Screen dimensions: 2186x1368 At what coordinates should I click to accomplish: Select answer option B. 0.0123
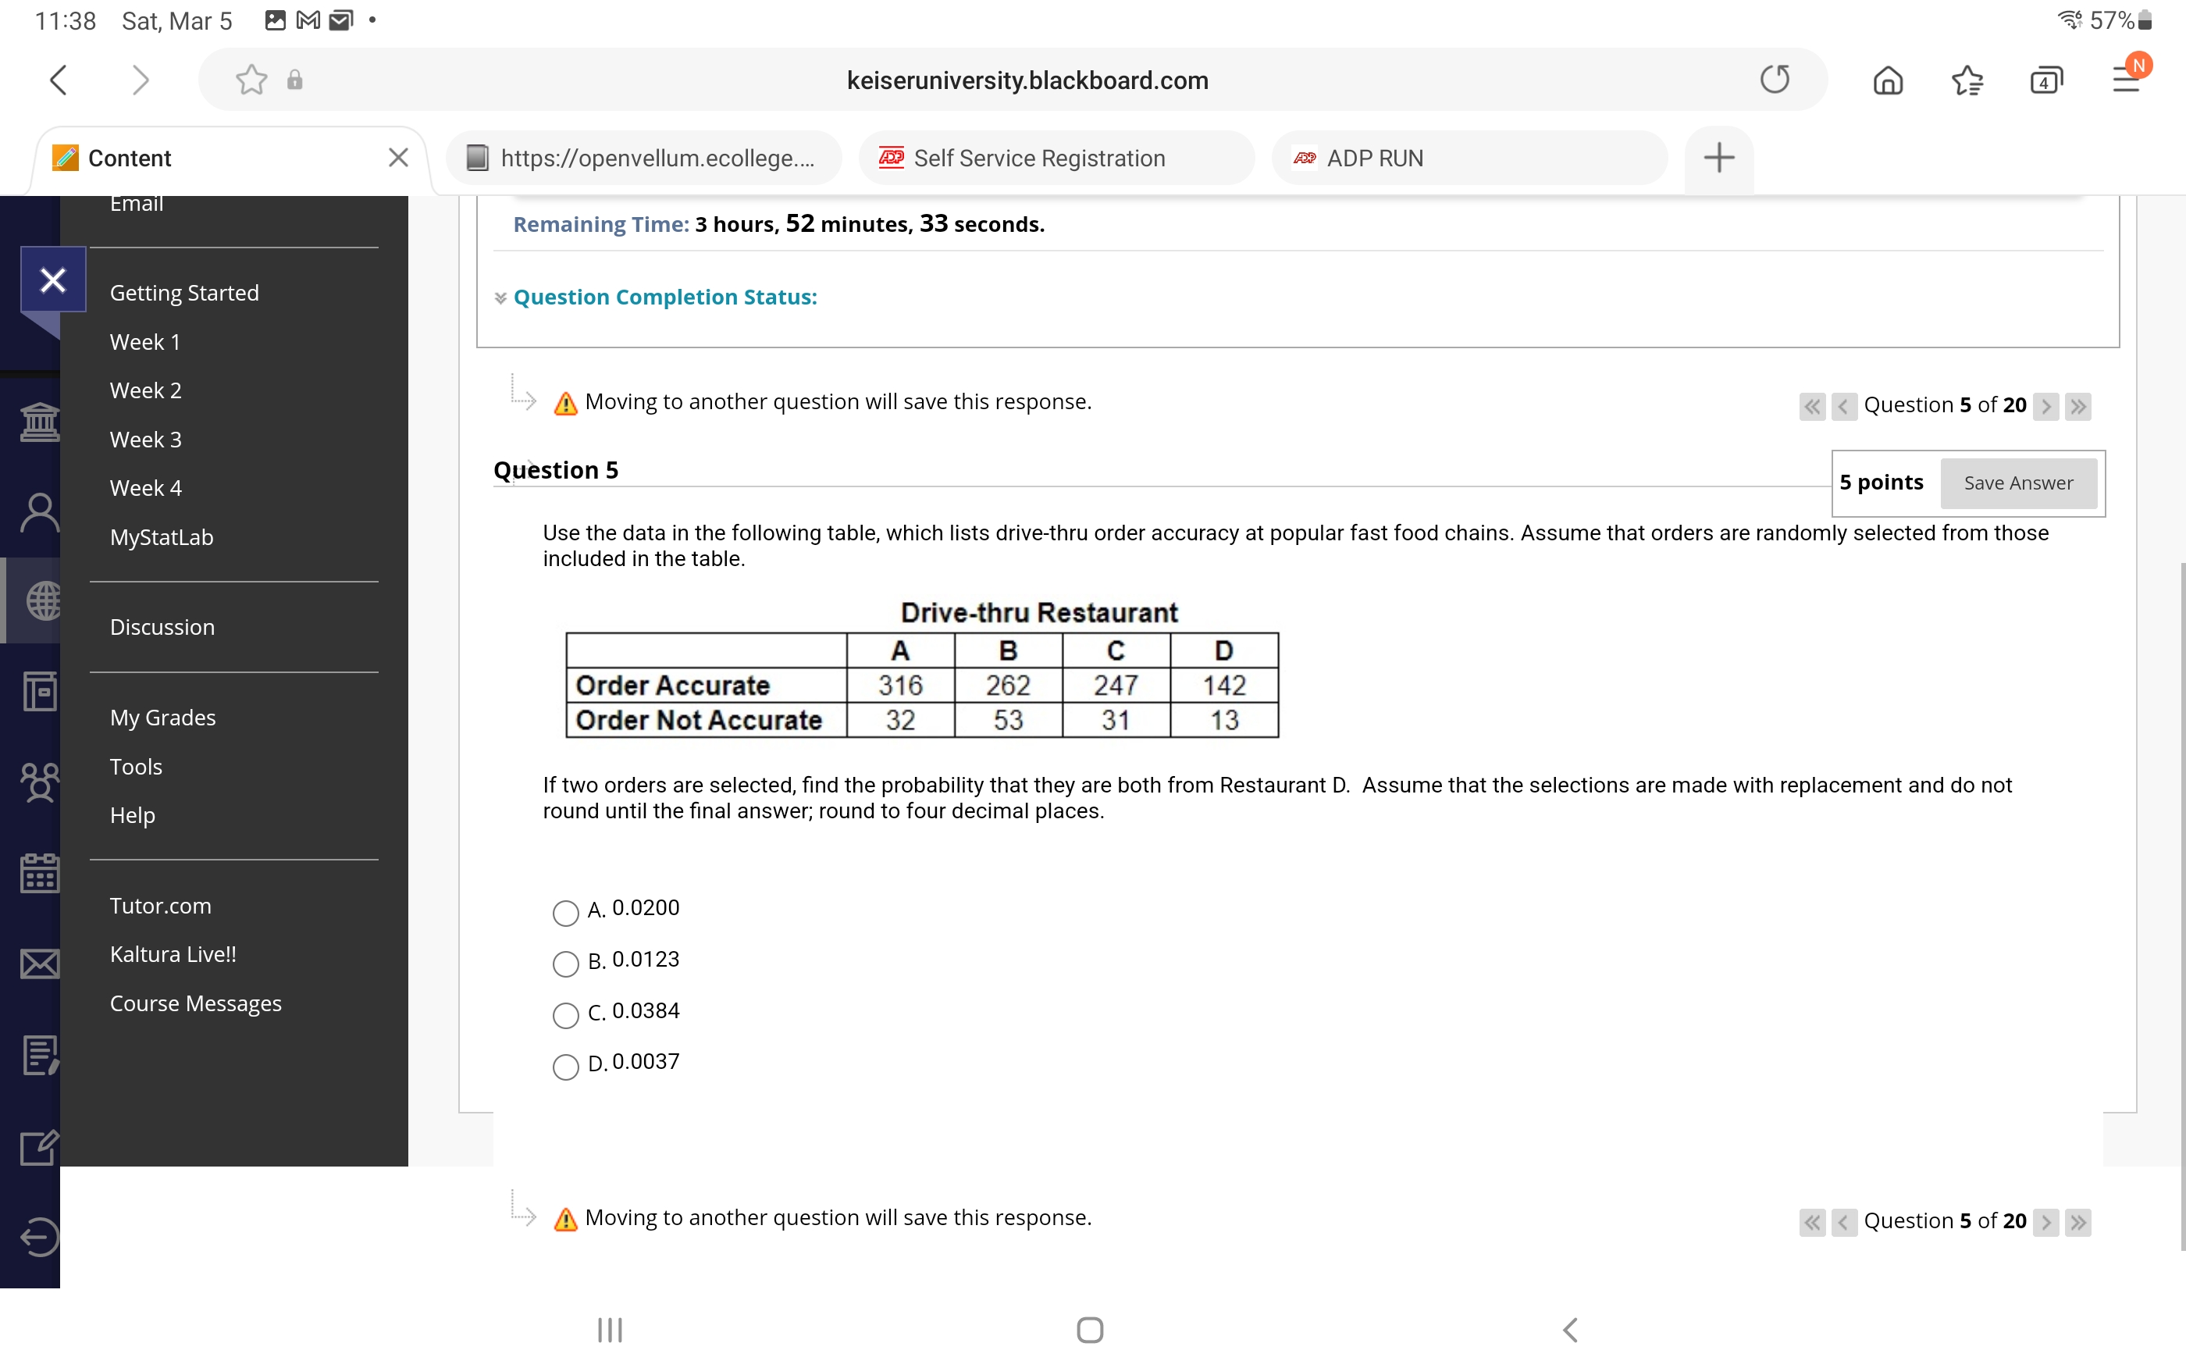tap(566, 964)
